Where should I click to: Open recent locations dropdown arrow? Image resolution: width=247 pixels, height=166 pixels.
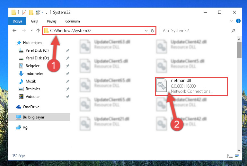coord(31,31)
